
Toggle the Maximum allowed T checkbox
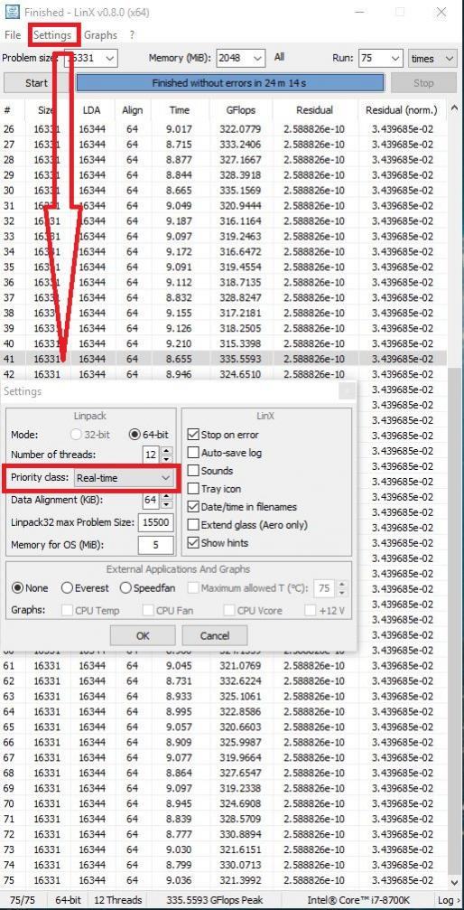[193, 588]
